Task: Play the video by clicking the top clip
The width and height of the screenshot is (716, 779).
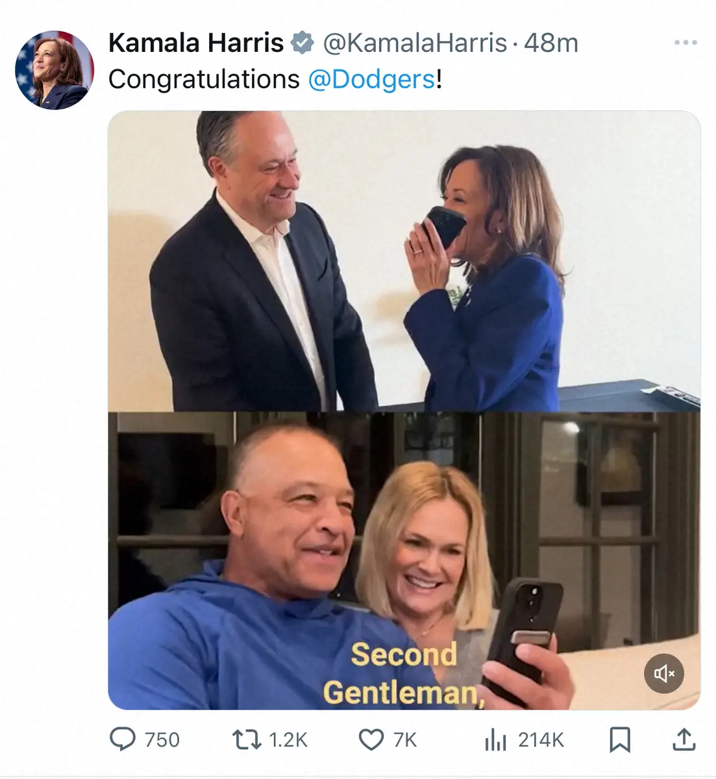Action: click(x=404, y=261)
